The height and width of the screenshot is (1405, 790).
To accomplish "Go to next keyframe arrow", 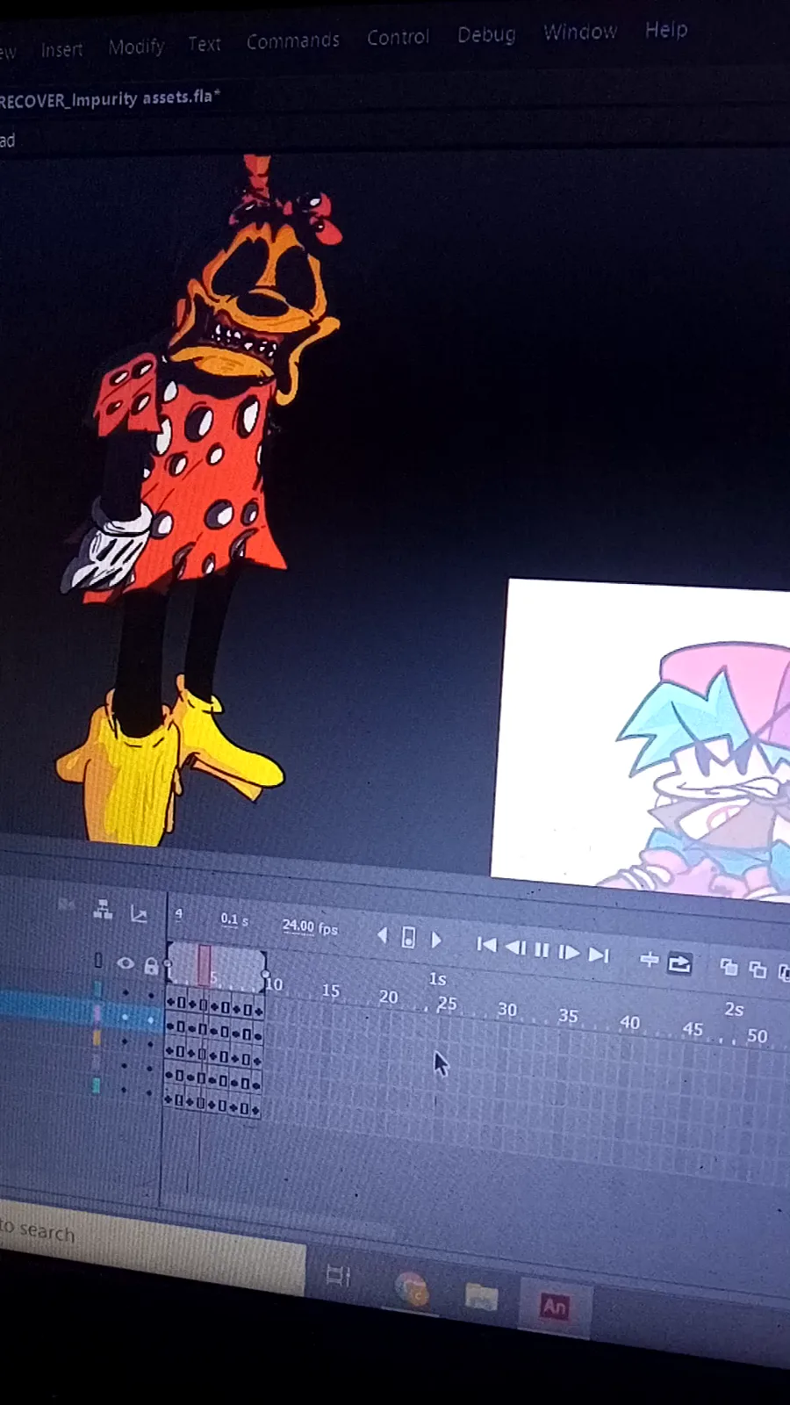I will tap(436, 940).
